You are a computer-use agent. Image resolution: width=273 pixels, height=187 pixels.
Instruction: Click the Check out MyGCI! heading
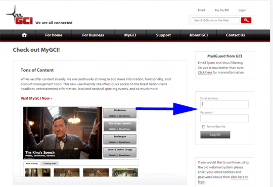36,50
